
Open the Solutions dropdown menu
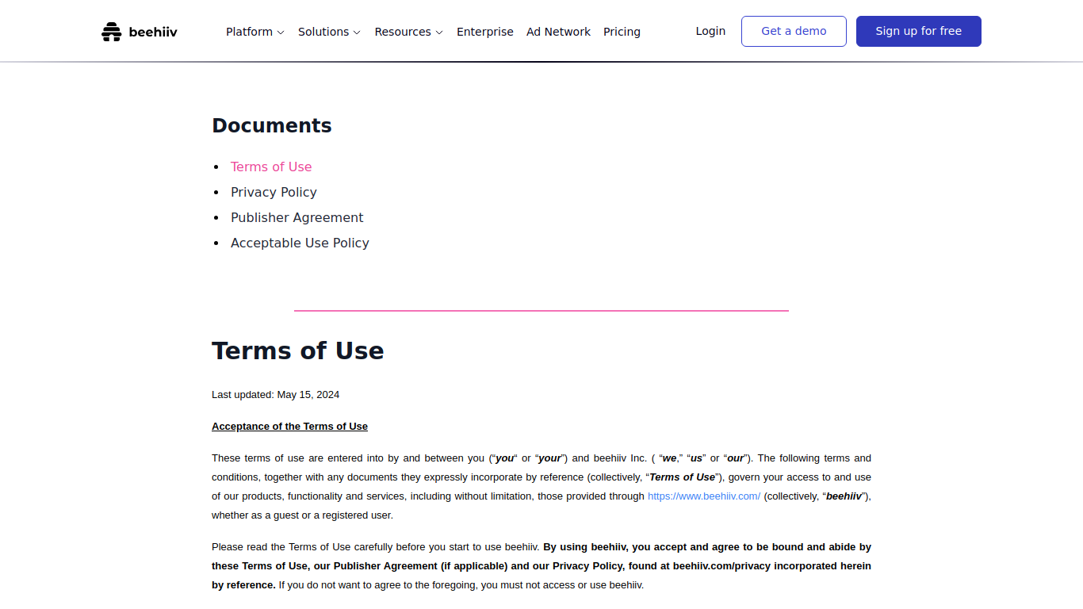[x=329, y=32]
